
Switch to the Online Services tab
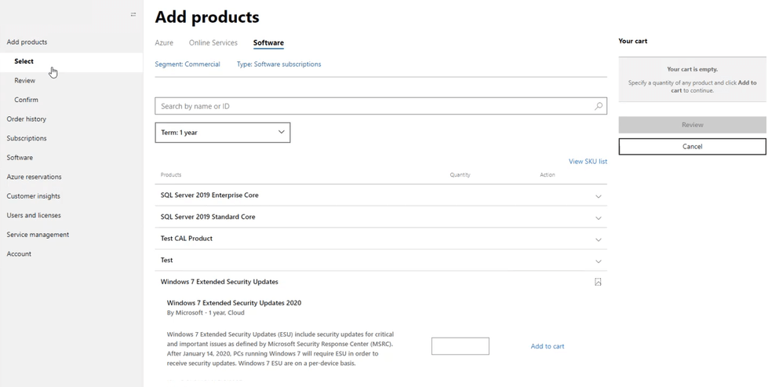pyautogui.click(x=213, y=42)
